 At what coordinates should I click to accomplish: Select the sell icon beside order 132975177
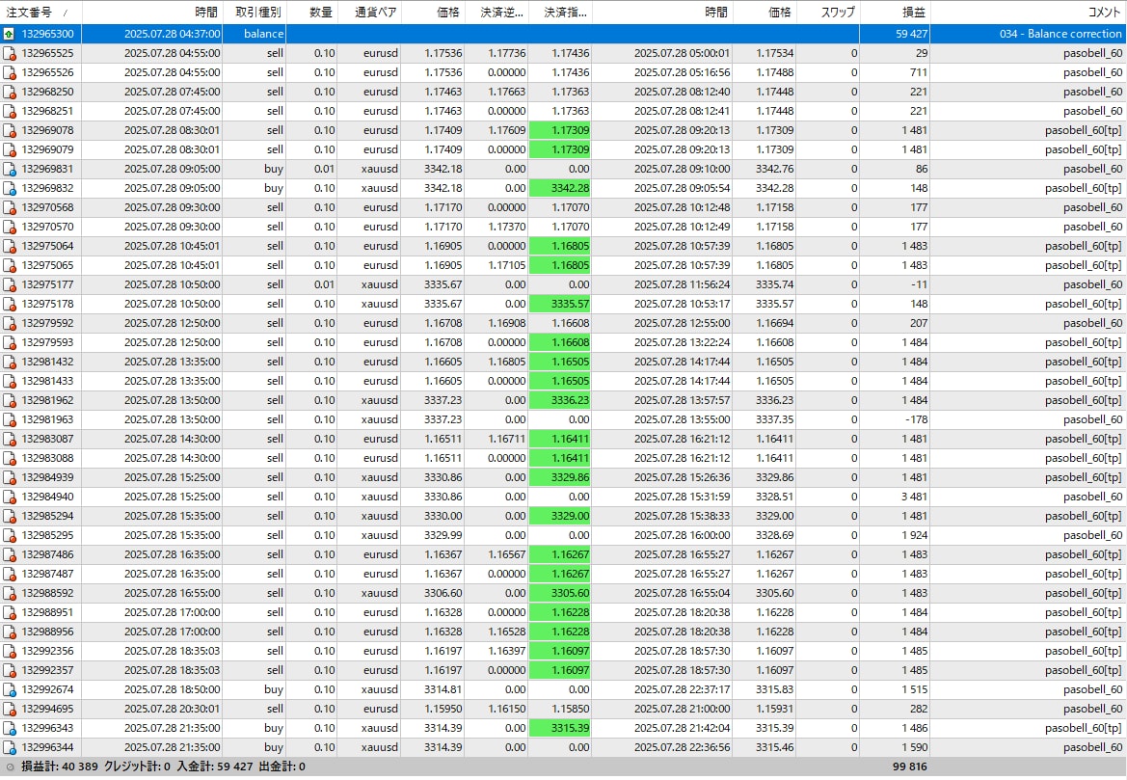(x=10, y=284)
